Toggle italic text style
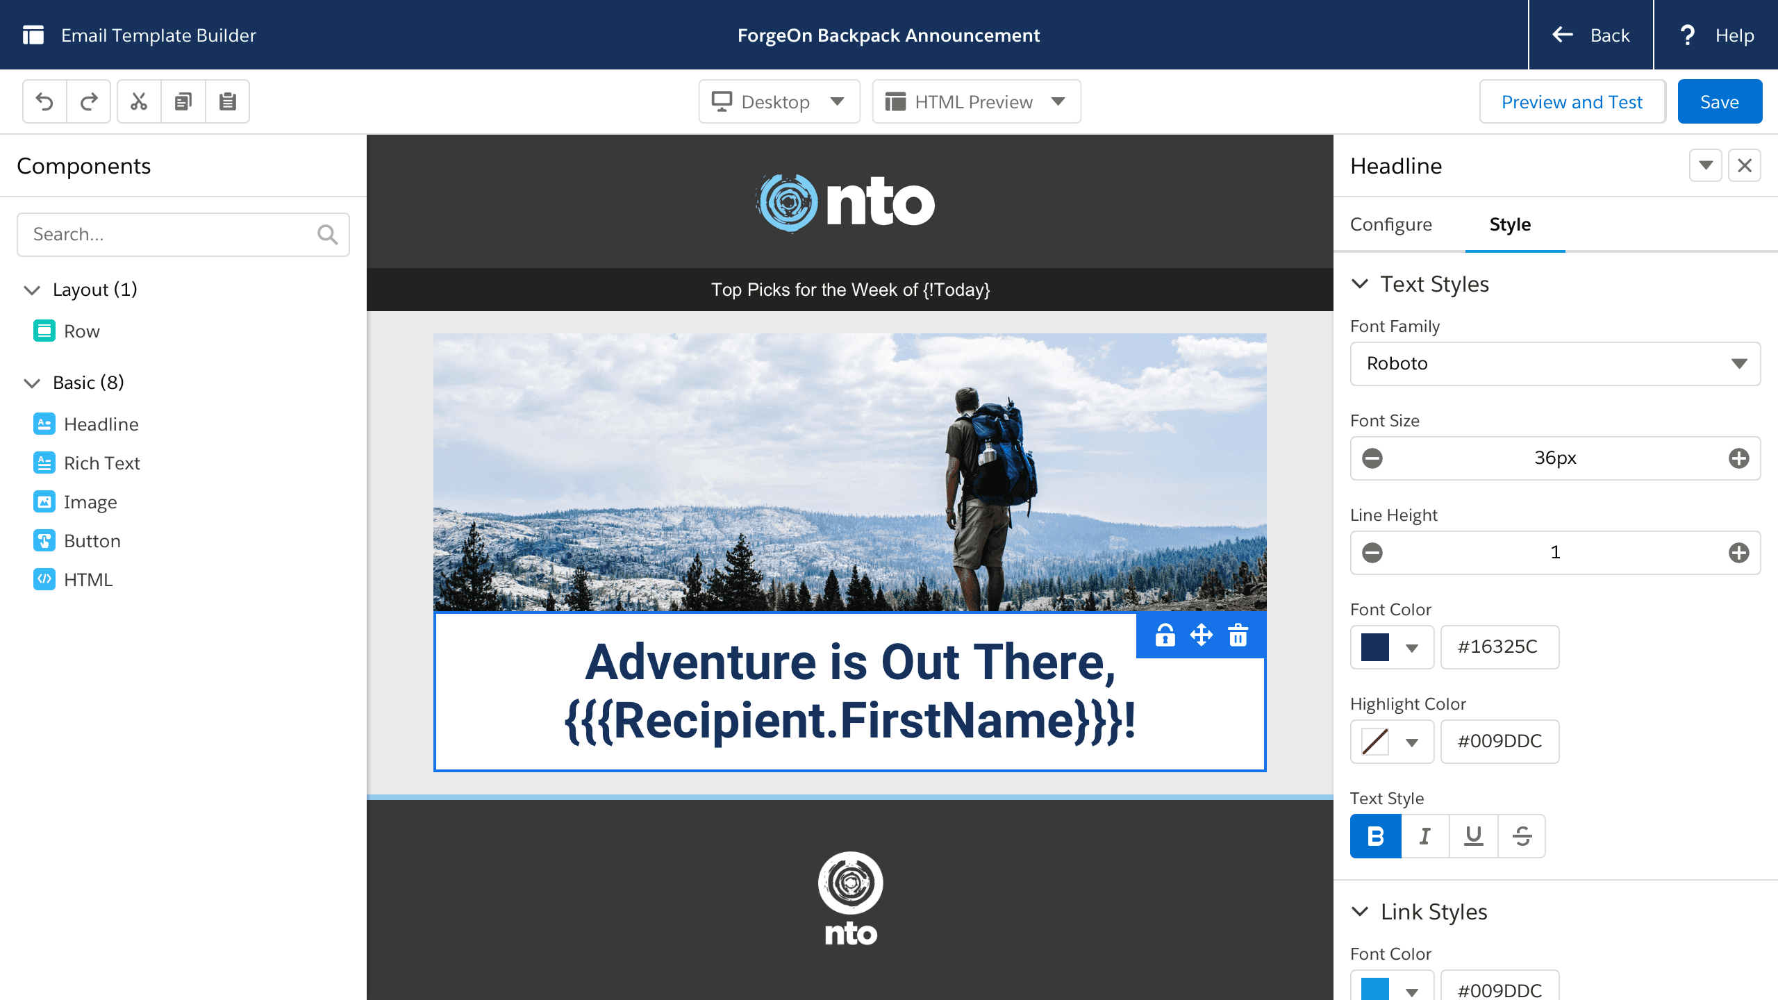Screen dimensions: 1778x1000 point(1424,836)
